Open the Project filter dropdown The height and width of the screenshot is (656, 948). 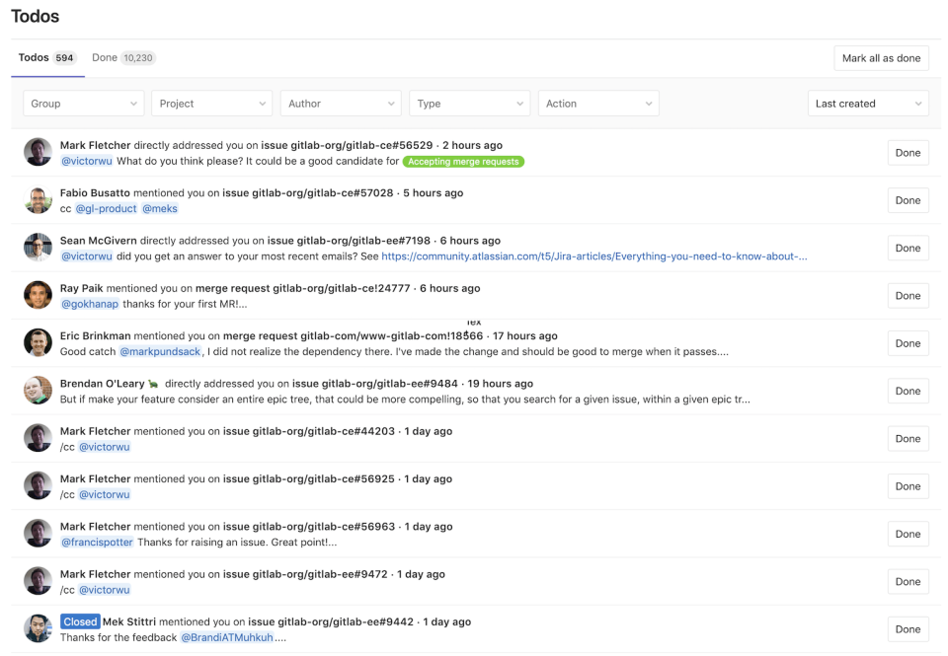(211, 103)
